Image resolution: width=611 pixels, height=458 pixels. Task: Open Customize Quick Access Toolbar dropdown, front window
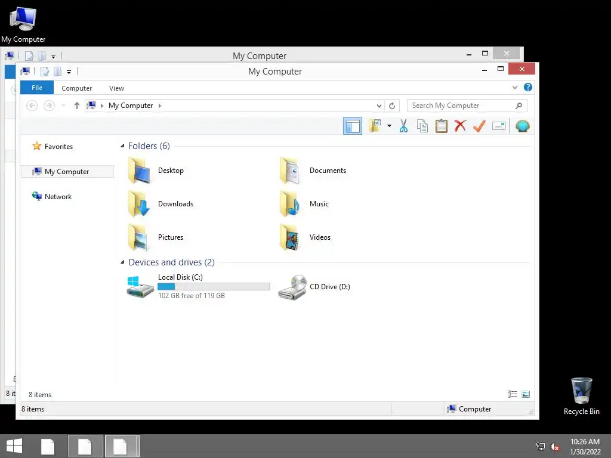tap(69, 72)
